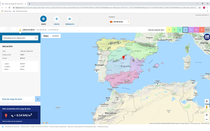Viewport: 210px width, 131px height.
Task: Select snow zone 7 orange swatch
Action: [x=202, y=30]
